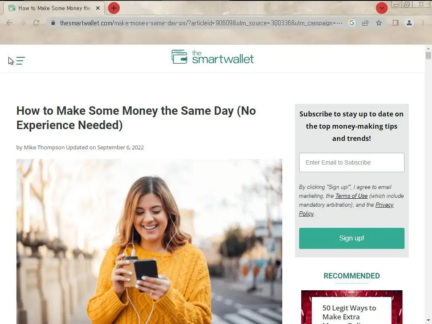
Task: Expand the red tab search dropdown
Action: [381, 8]
